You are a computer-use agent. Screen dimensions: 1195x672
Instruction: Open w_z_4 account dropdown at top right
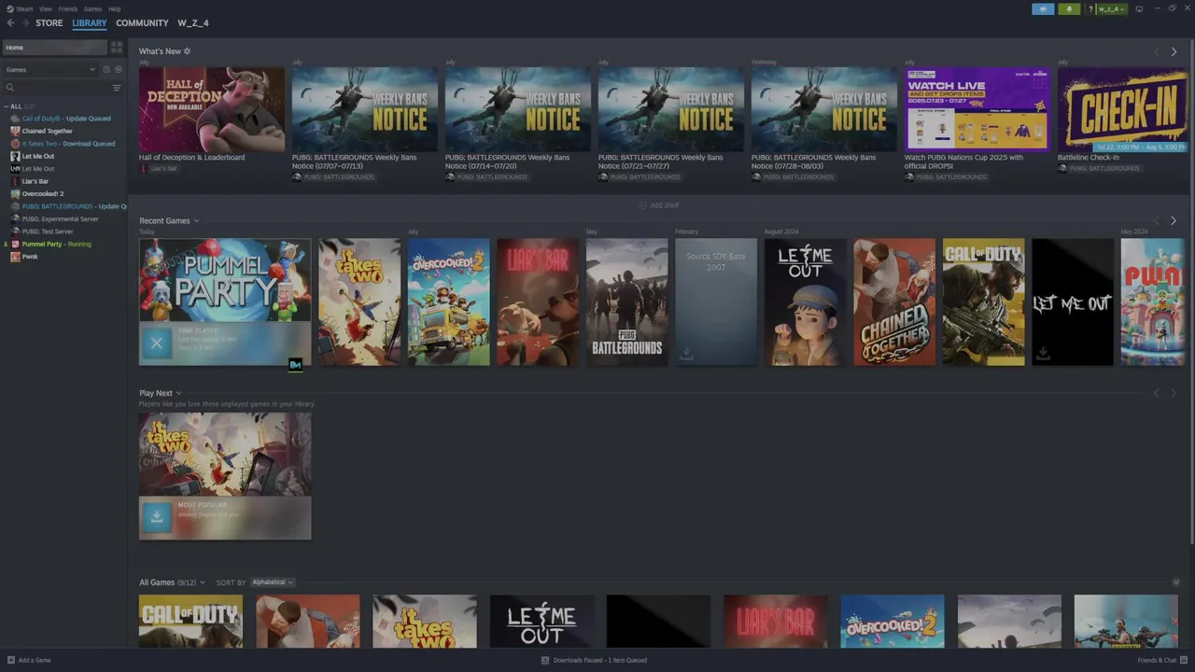pos(1111,9)
